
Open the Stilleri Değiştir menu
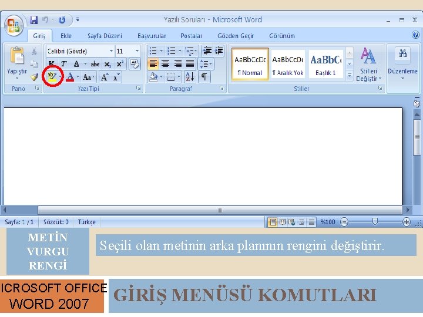point(368,65)
